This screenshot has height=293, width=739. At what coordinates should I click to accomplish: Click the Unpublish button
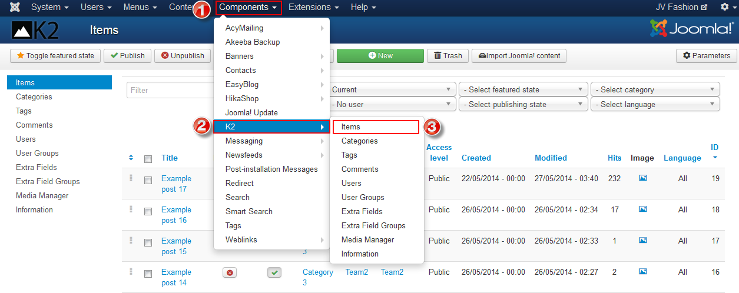[183, 56]
